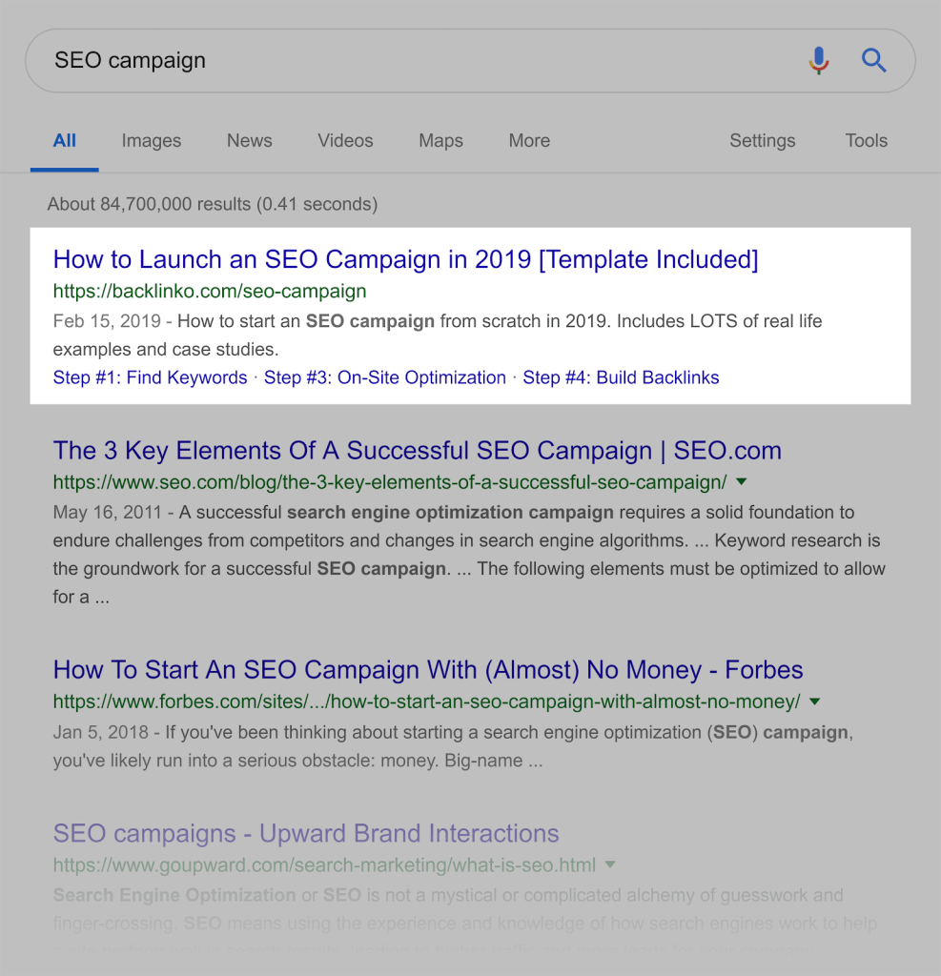The width and height of the screenshot is (941, 976).
Task: Switch to Maps results
Action: click(x=440, y=140)
